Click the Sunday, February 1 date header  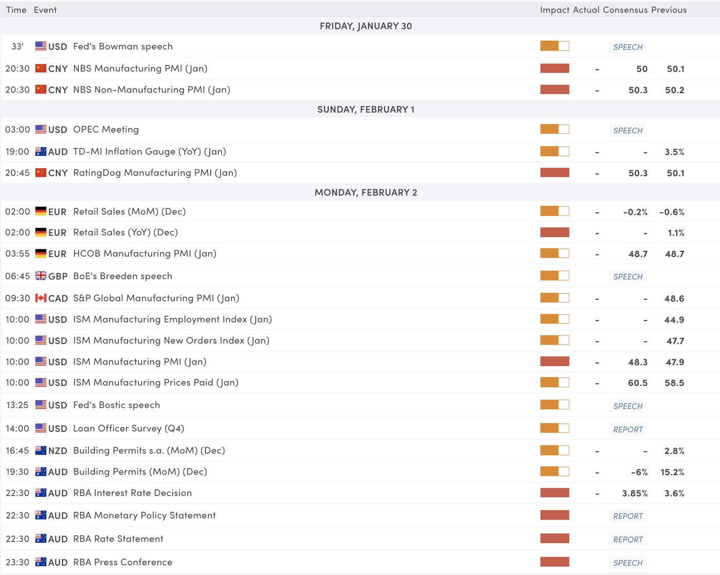click(x=366, y=110)
